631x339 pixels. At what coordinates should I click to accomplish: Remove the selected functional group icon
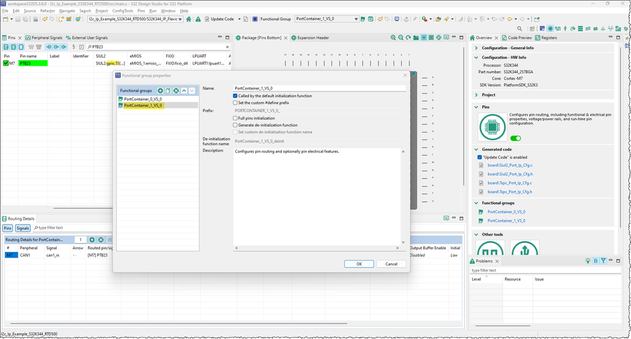coord(176,91)
